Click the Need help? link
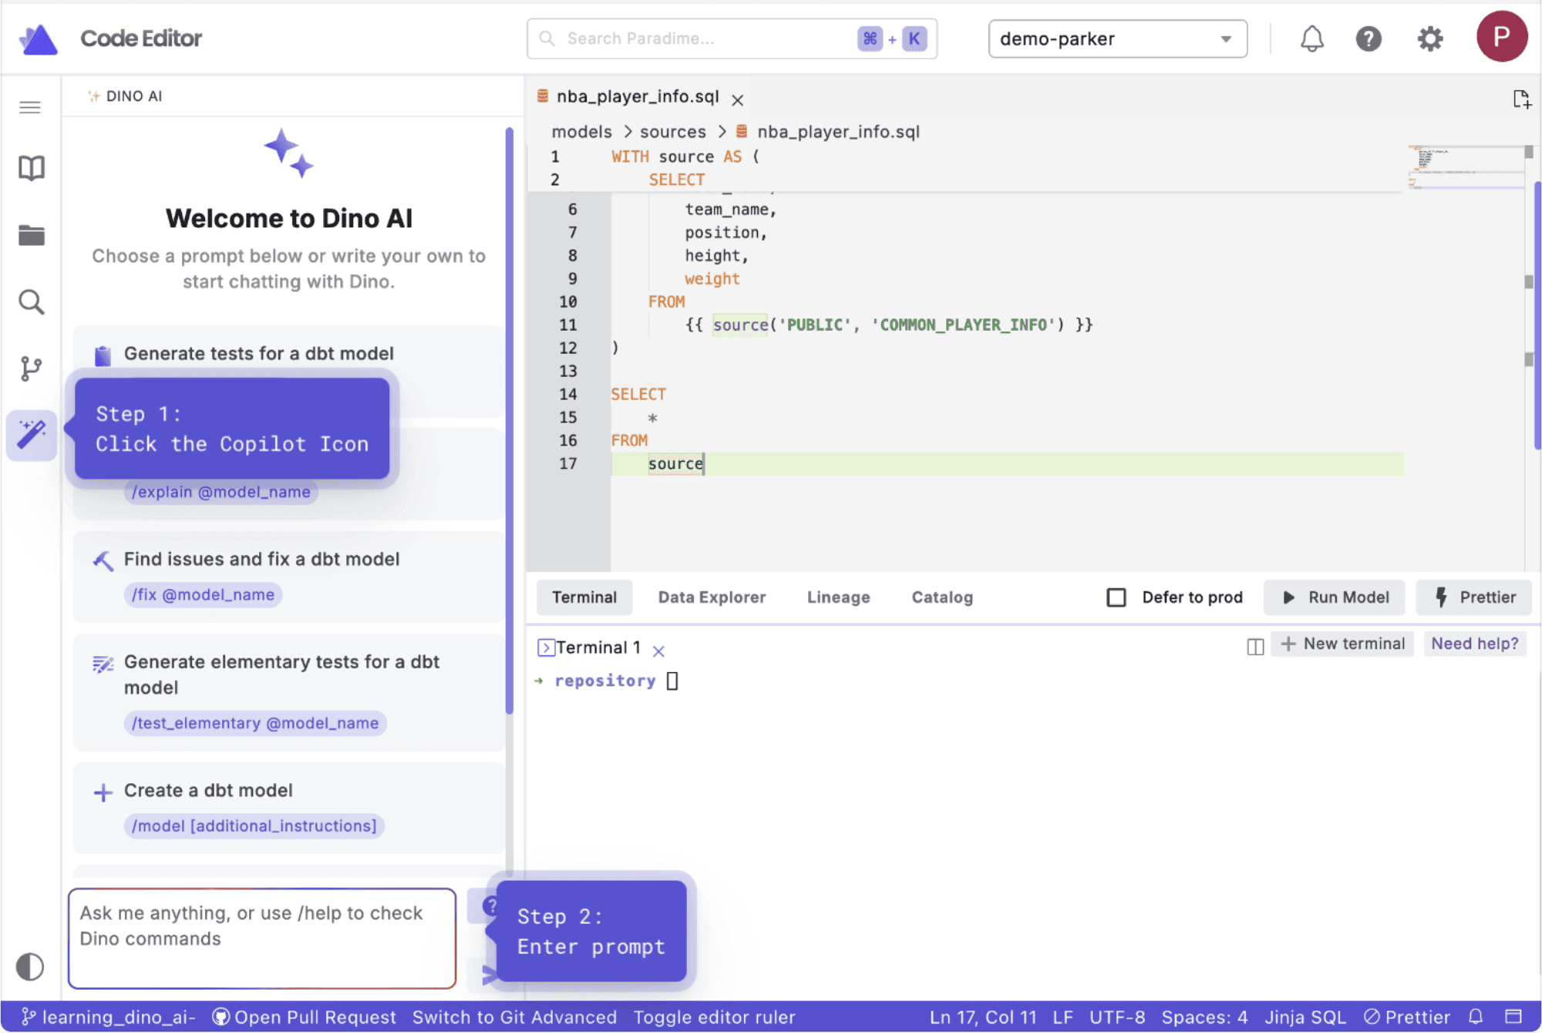1542x1033 pixels. coord(1474,644)
